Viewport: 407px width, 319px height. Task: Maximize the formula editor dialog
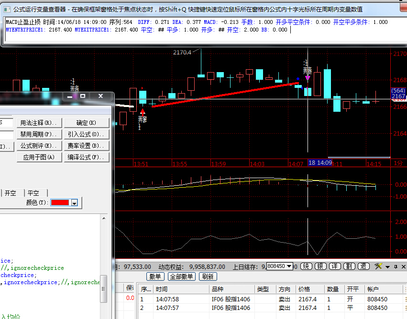point(83,96)
